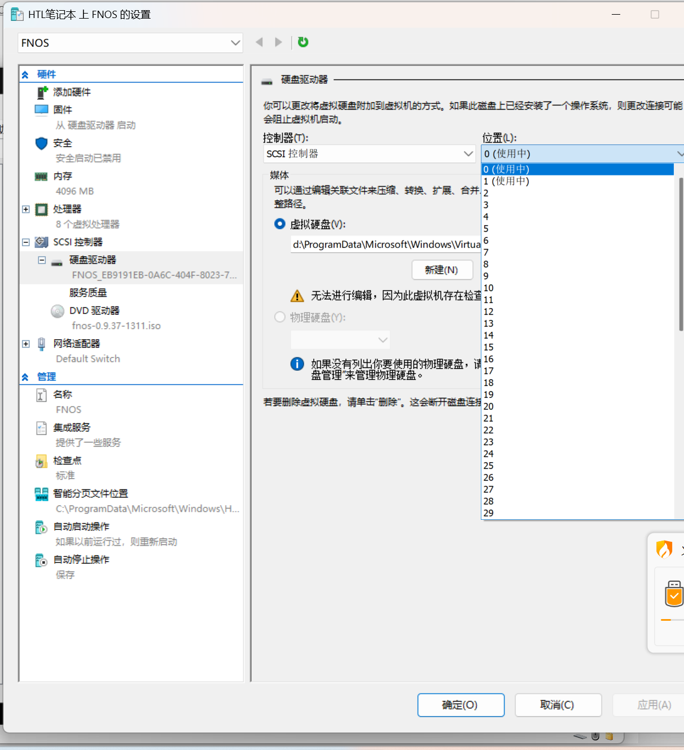Click the OK (确定) button

[461, 705]
